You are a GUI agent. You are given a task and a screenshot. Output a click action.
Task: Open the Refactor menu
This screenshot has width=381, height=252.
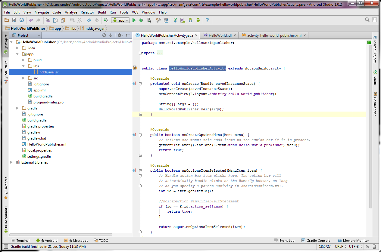87,12
